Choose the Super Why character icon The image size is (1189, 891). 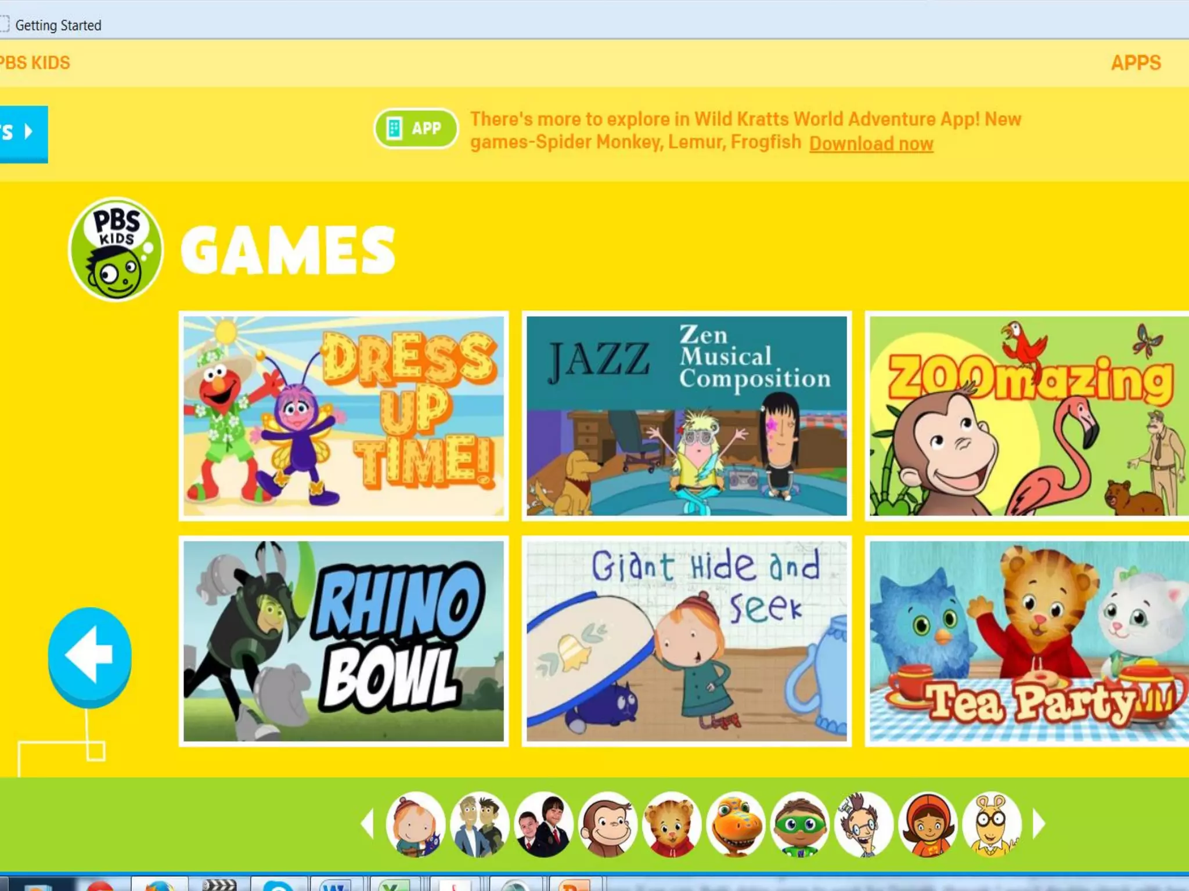(800, 824)
